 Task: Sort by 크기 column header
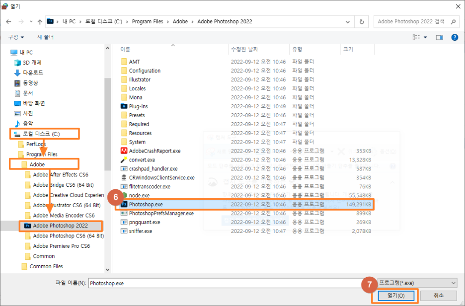pos(348,50)
